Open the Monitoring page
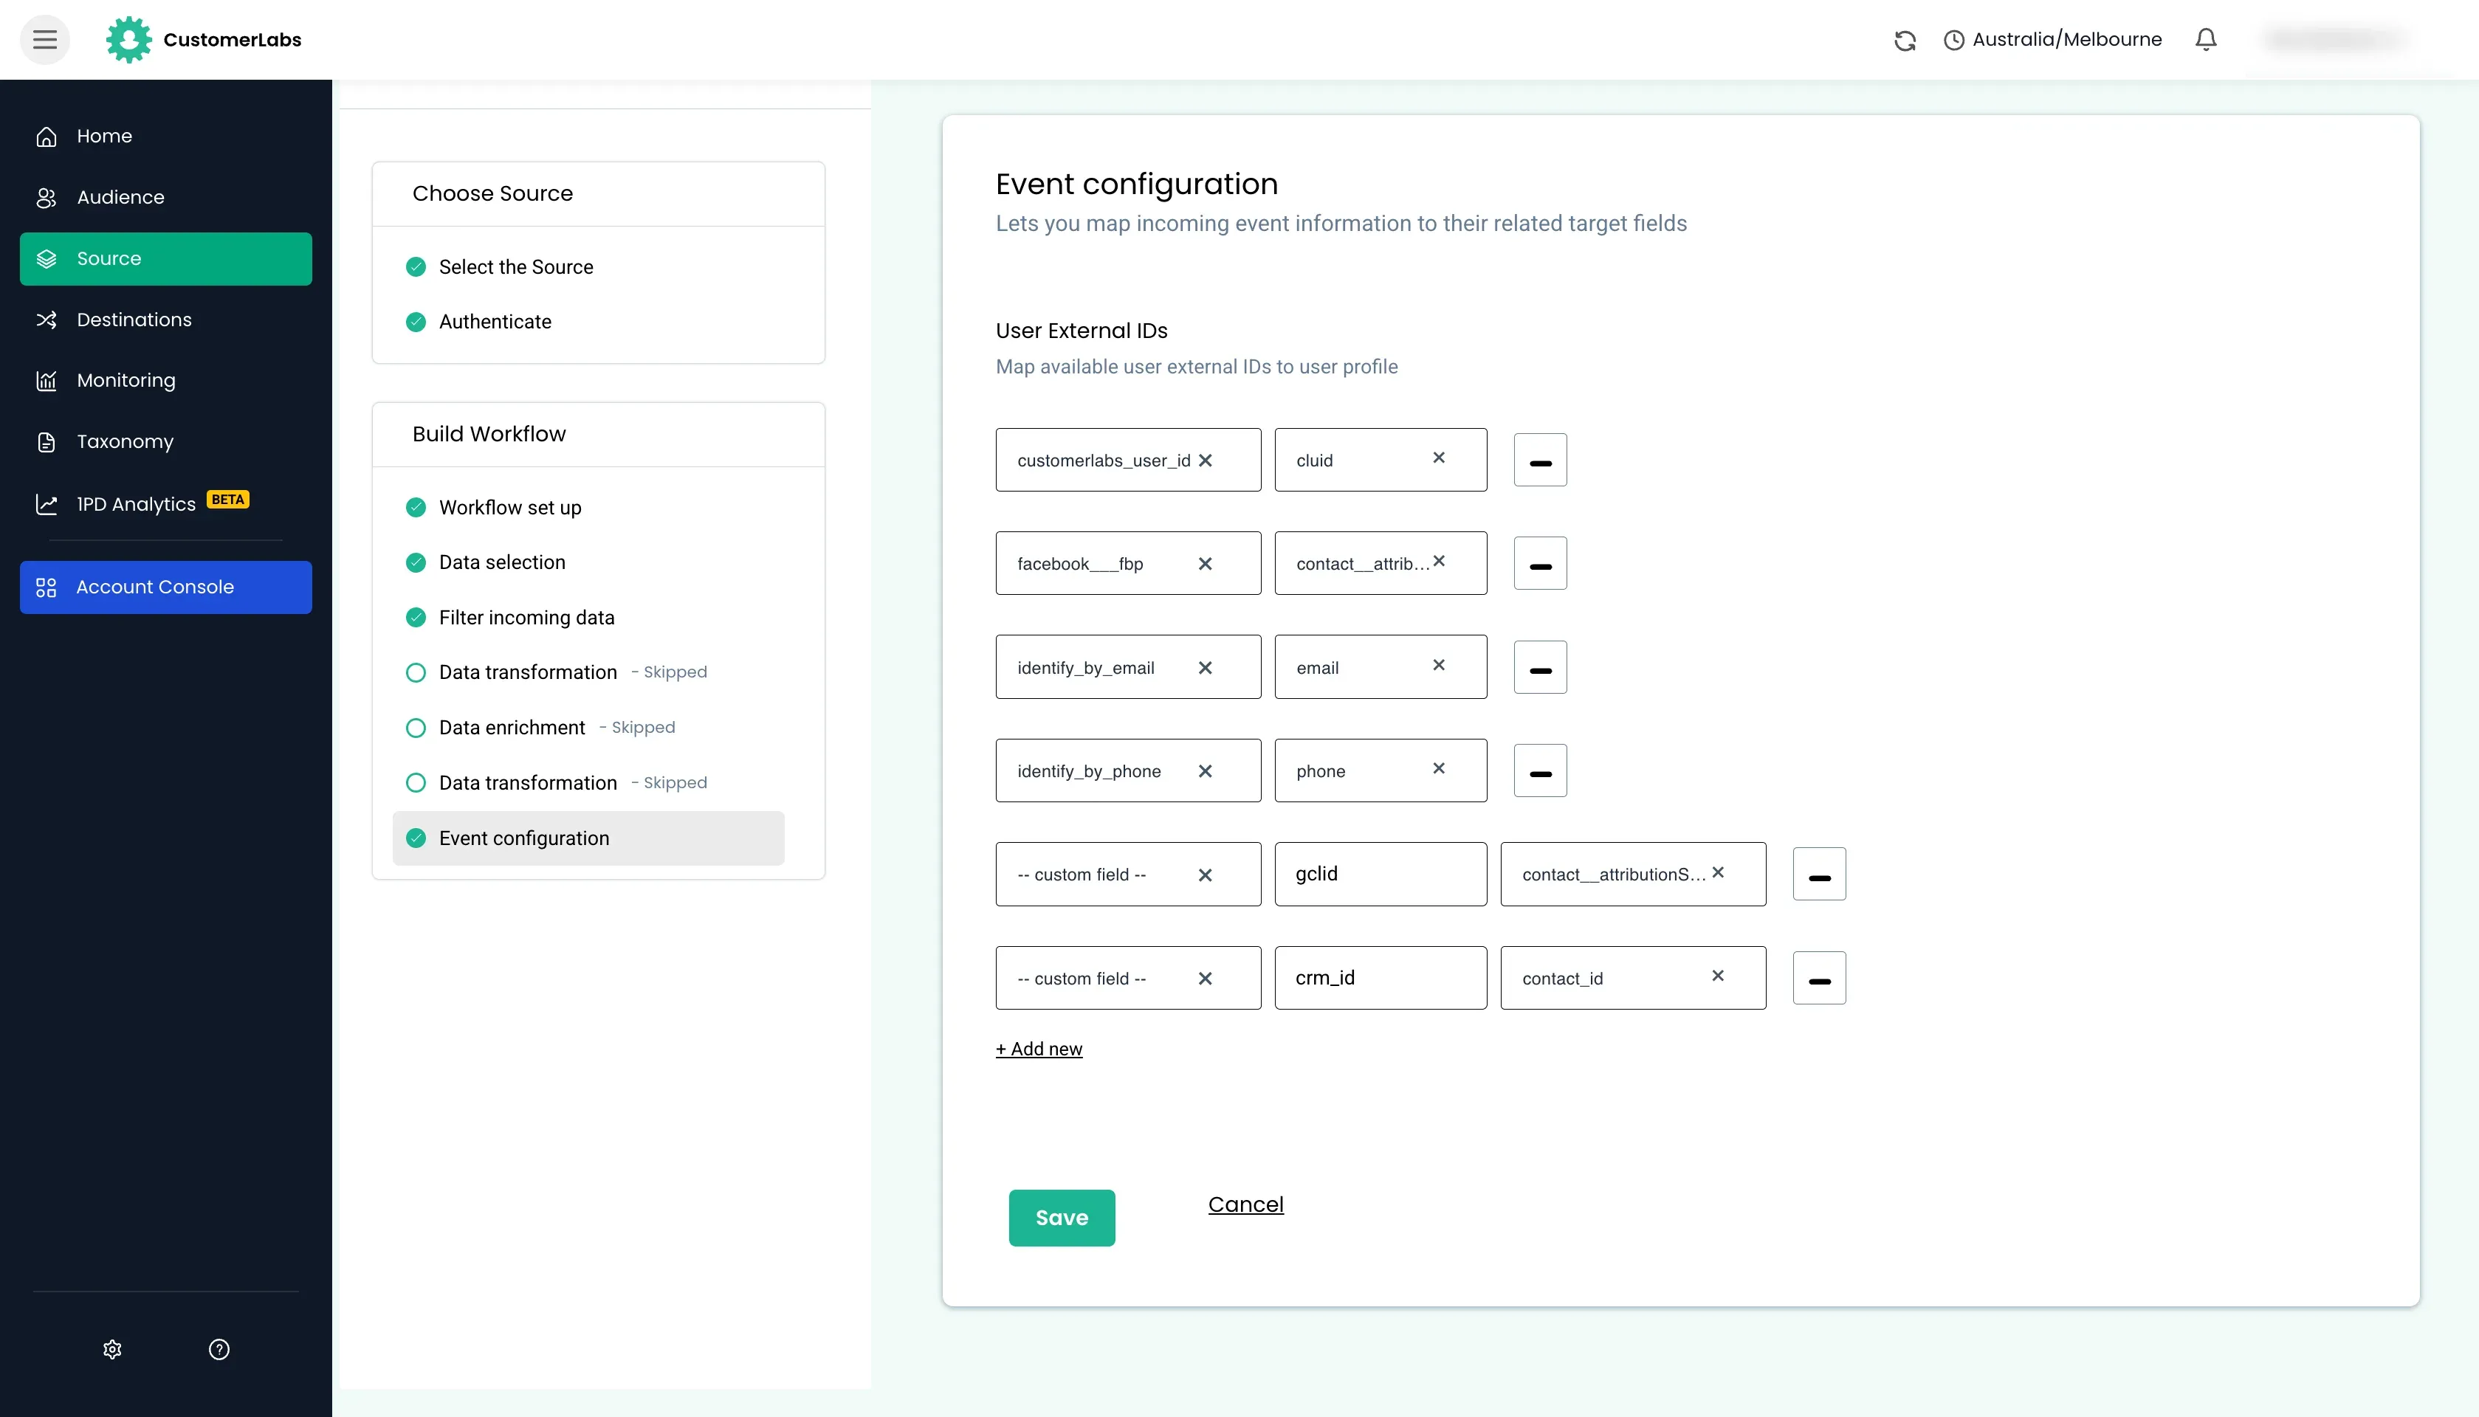This screenshot has height=1417, width=2479. click(x=165, y=381)
